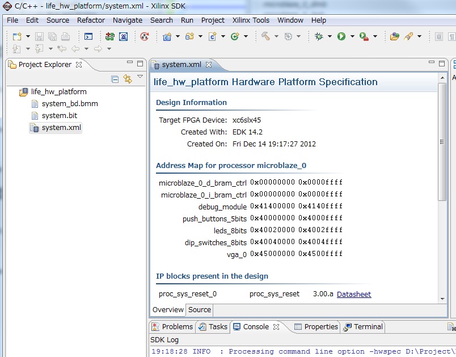Image resolution: width=456 pixels, height=357 pixels.
Task: Open the File menu
Action: coord(12,20)
